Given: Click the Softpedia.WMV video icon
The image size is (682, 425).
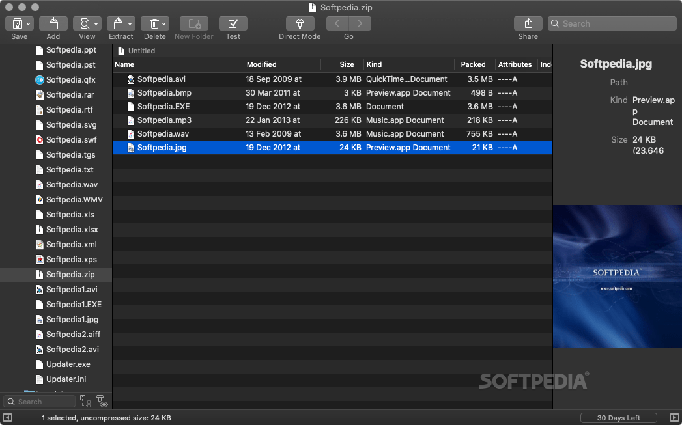Looking at the screenshot, I should (x=40, y=199).
